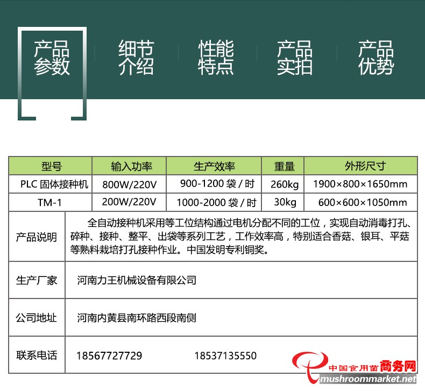Click the 600×600×1050mm dimension cell
The width and height of the screenshot is (425, 391).
click(361, 202)
